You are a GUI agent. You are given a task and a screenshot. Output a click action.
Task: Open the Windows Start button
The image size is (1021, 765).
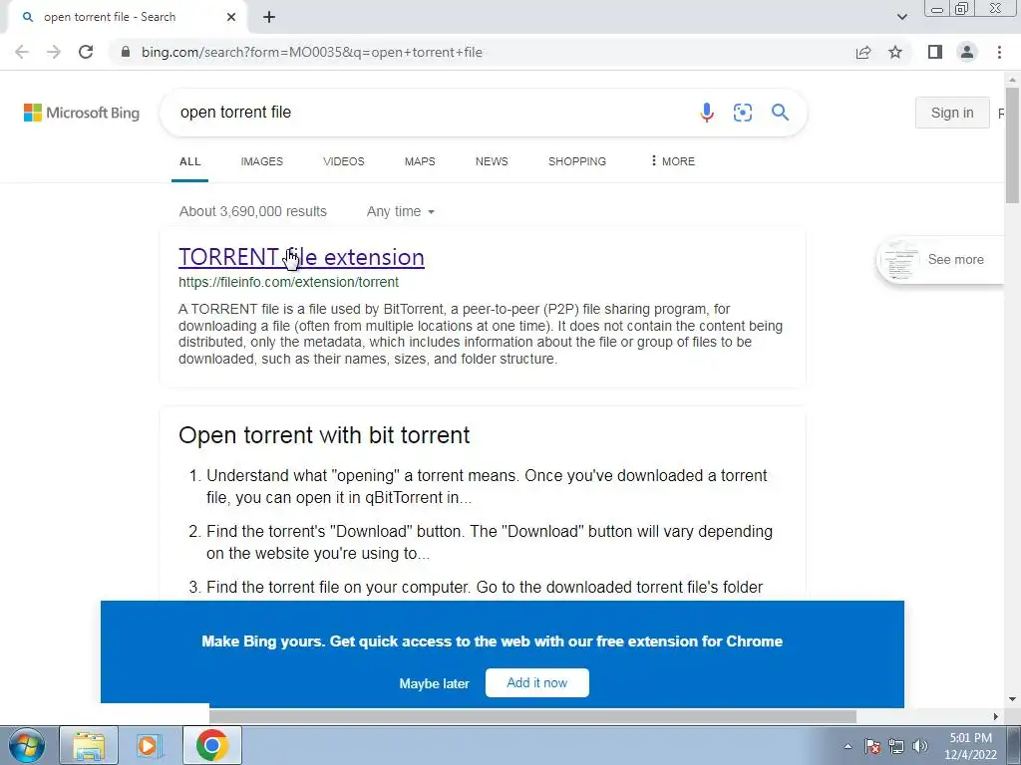(x=27, y=745)
